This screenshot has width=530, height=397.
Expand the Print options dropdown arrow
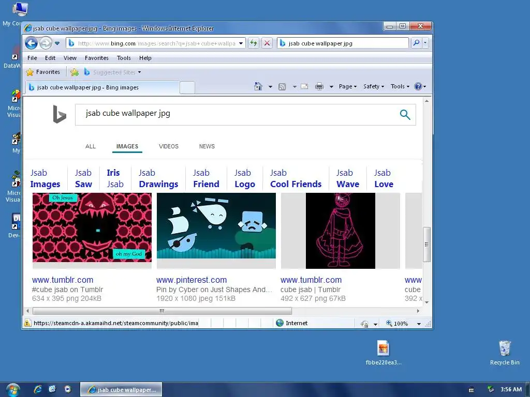click(331, 87)
